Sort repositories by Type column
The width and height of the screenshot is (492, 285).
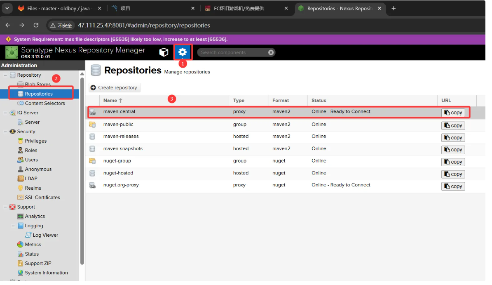pyautogui.click(x=248, y=101)
